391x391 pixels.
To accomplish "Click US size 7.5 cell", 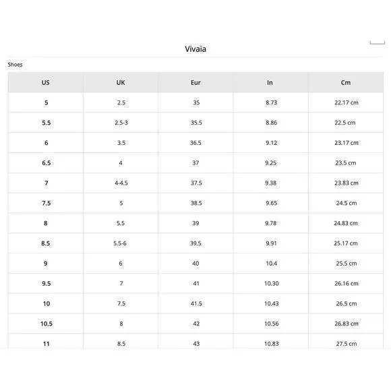I will (46, 203).
